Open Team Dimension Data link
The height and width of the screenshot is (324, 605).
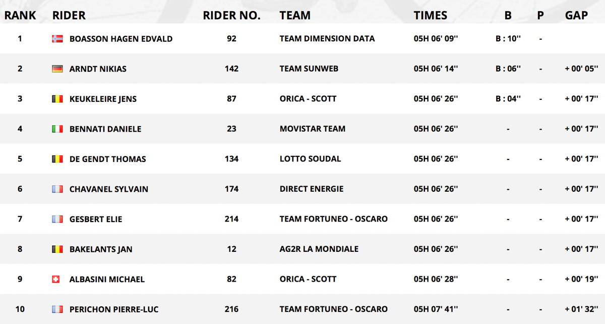[x=327, y=39]
